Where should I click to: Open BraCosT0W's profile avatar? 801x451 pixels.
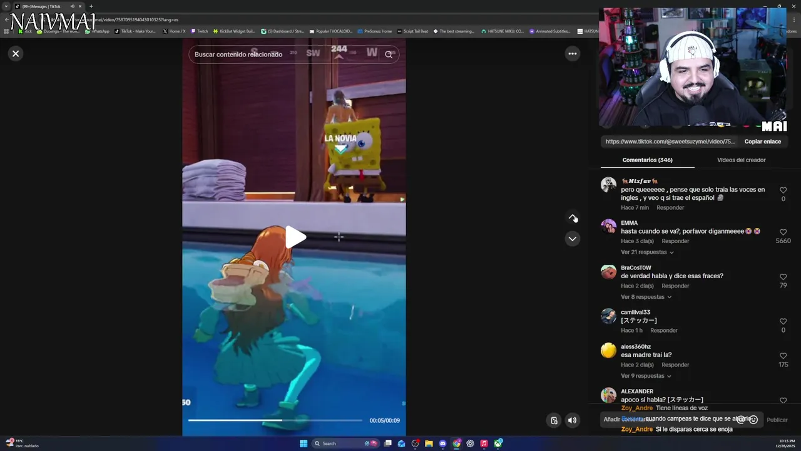pos(608,272)
